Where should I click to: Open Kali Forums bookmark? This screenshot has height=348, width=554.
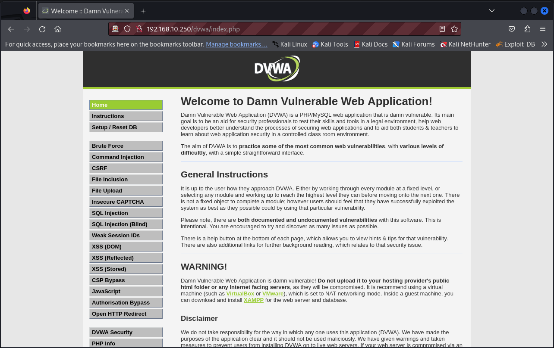414,44
